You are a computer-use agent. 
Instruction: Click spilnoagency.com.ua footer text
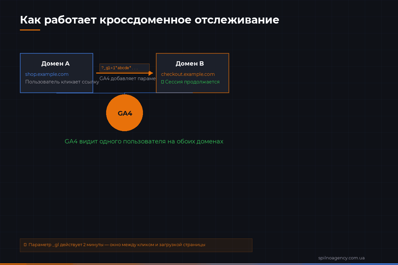(x=341, y=258)
